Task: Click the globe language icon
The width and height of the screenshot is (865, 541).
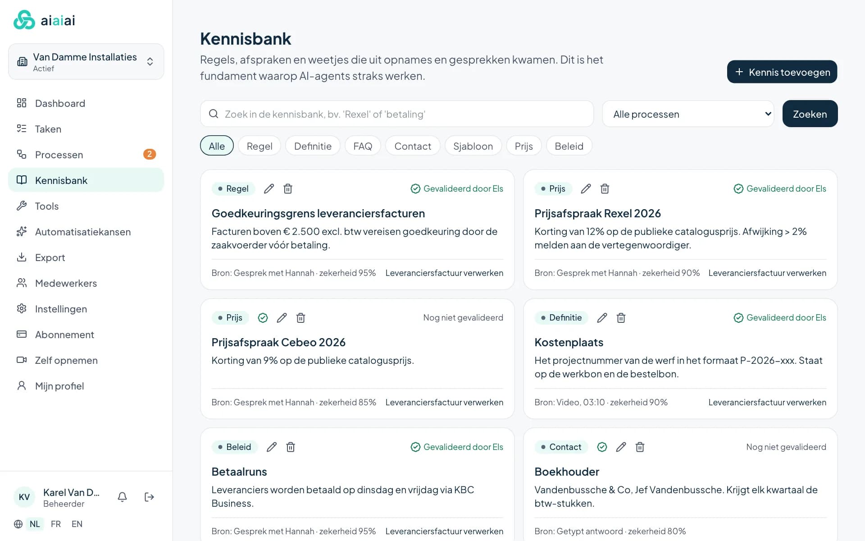Action: pyautogui.click(x=18, y=524)
